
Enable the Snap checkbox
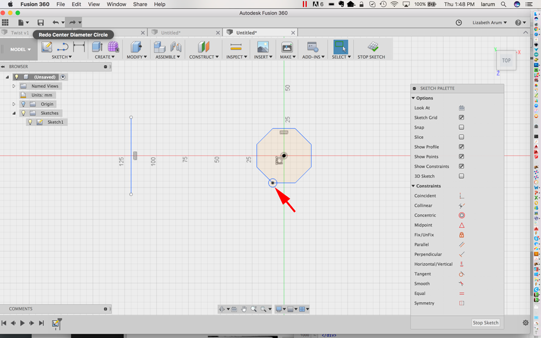click(x=461, y=127)
